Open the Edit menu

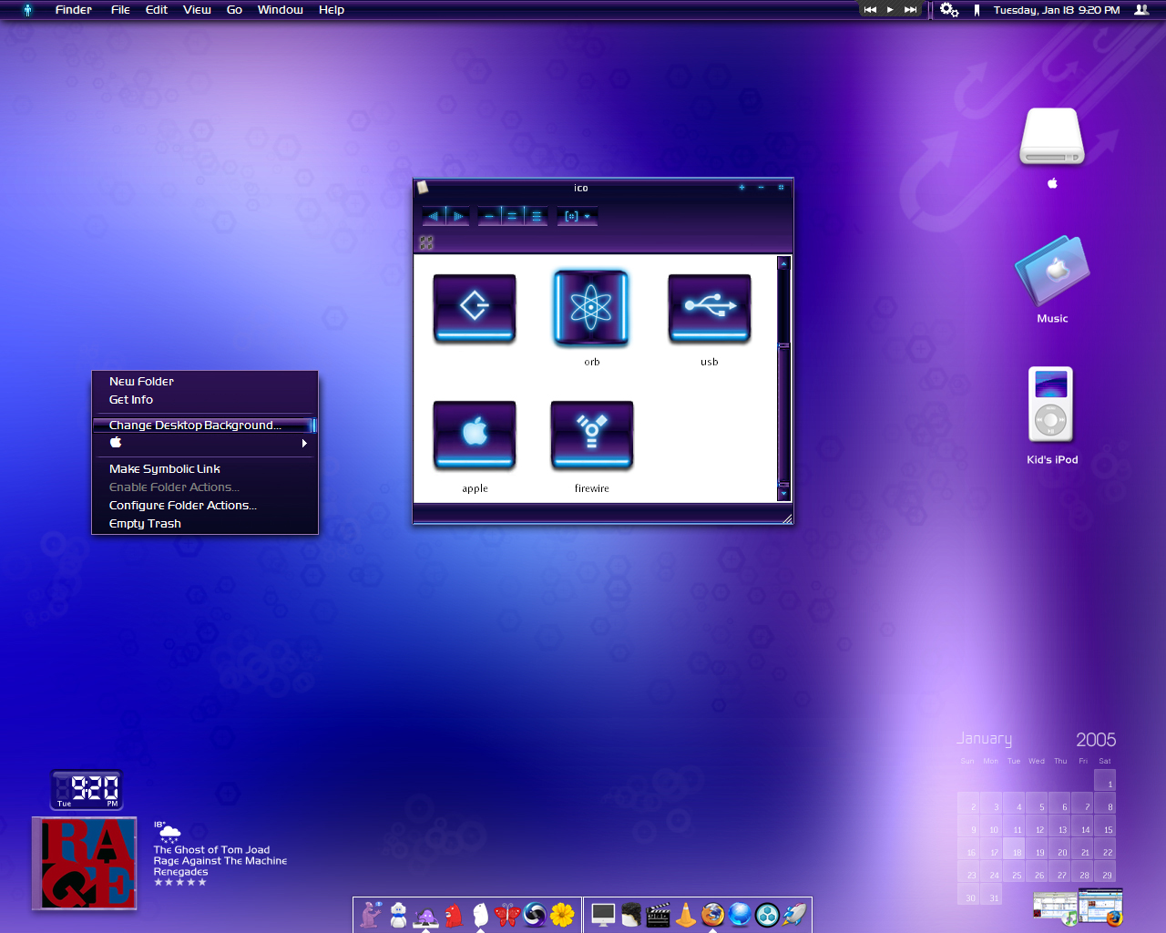(157, 9)
